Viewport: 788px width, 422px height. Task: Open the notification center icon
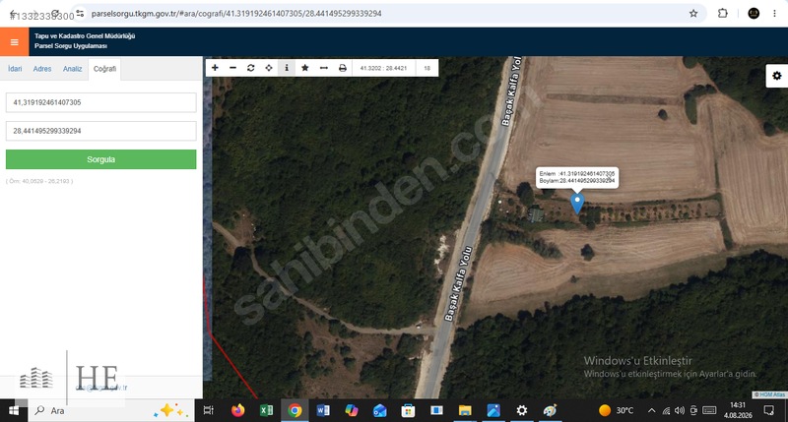point(769,410)
